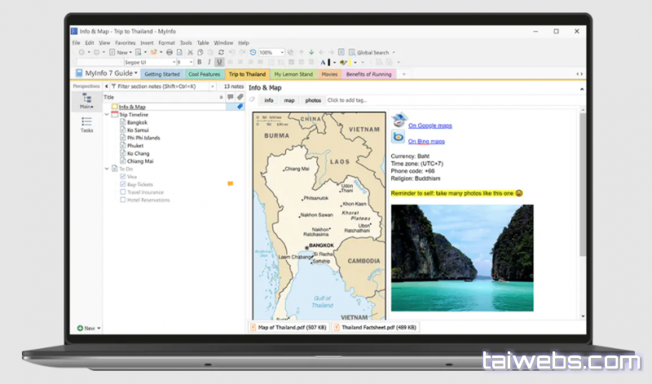Screen dimensions: 652x384
Task: Apply Bold formatting
Action: coord(199,62)
